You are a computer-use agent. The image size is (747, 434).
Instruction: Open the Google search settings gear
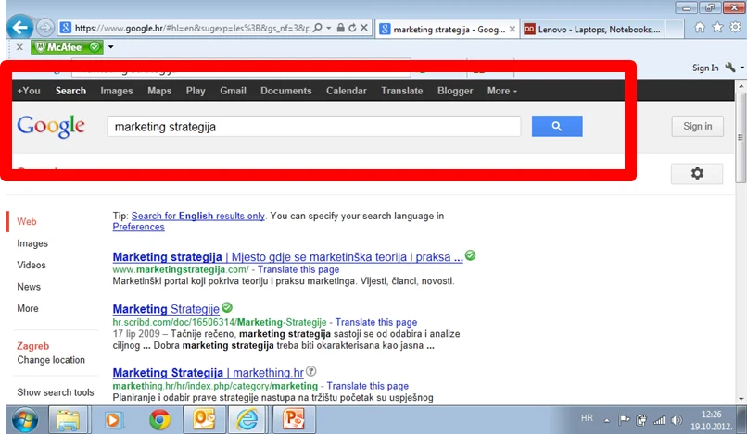point(697,173)
